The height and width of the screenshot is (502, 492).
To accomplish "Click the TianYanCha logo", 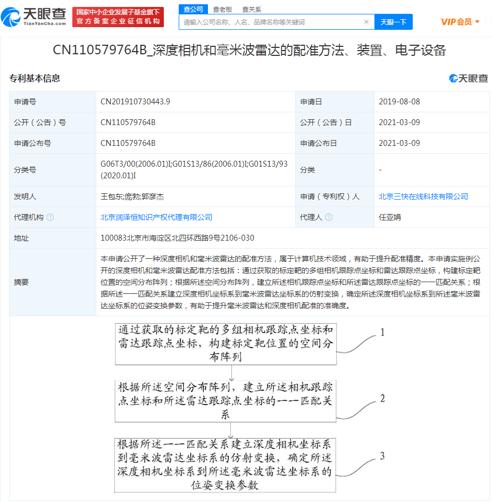I will tap(34, 17).
